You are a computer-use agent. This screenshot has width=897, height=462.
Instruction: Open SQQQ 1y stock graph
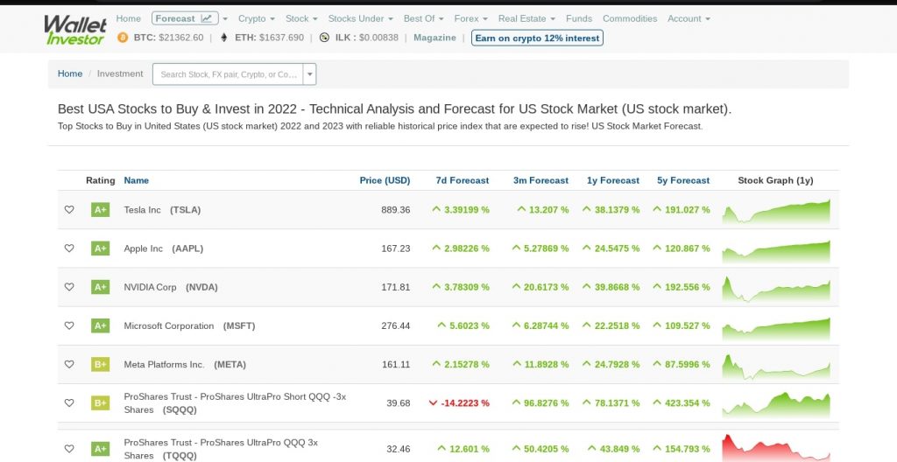pyautogui.click(x=776, y=405)
